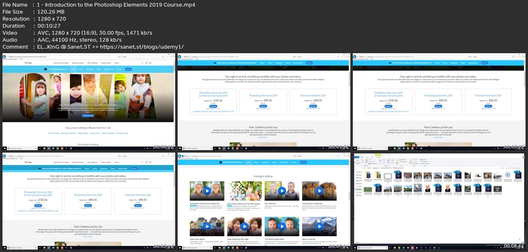This screenshot has height=252, width=528.
Task: Play the Turn frowns upside down video
Action: (282, 226)
